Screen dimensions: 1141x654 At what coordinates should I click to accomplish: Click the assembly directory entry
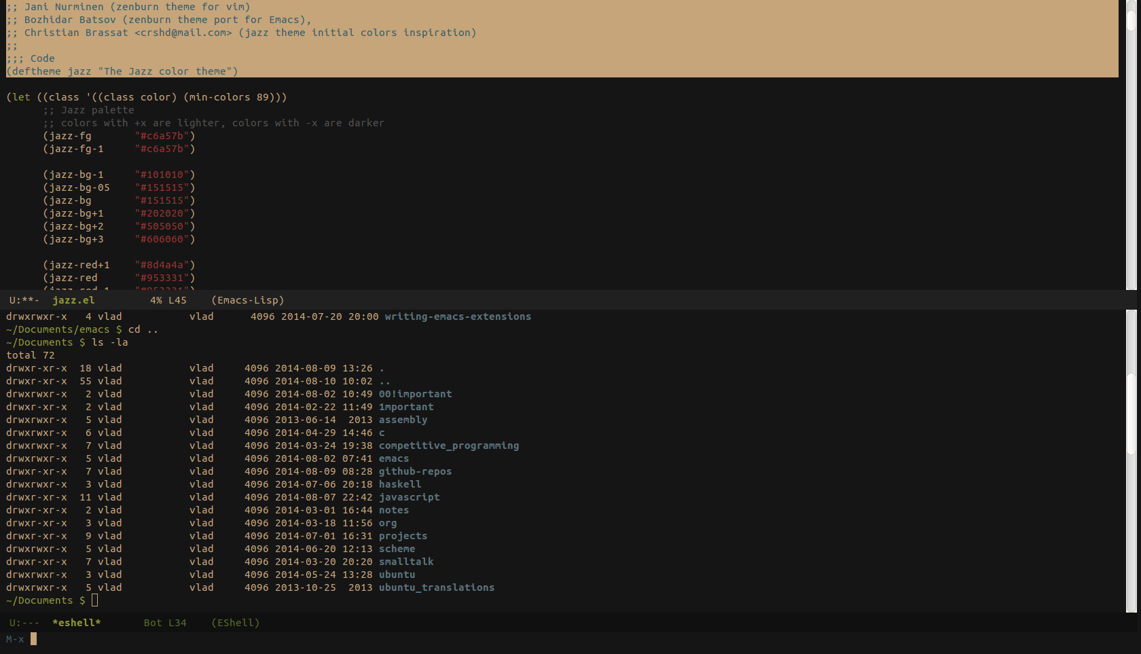[x=403, y=420]
